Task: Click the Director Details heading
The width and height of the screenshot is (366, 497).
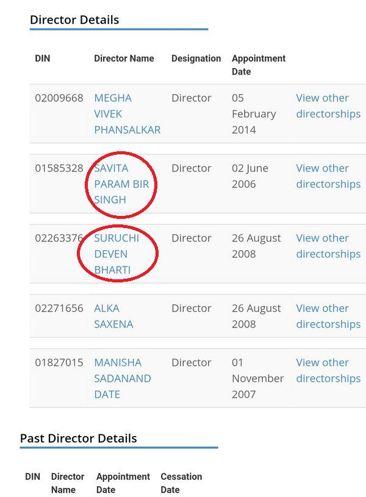Action: (74, 20)
